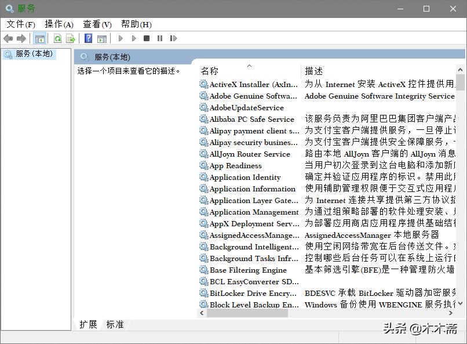Sort by the 描述 column header
This screenshot has width=467, height=344.
click(x=313, y=71)
